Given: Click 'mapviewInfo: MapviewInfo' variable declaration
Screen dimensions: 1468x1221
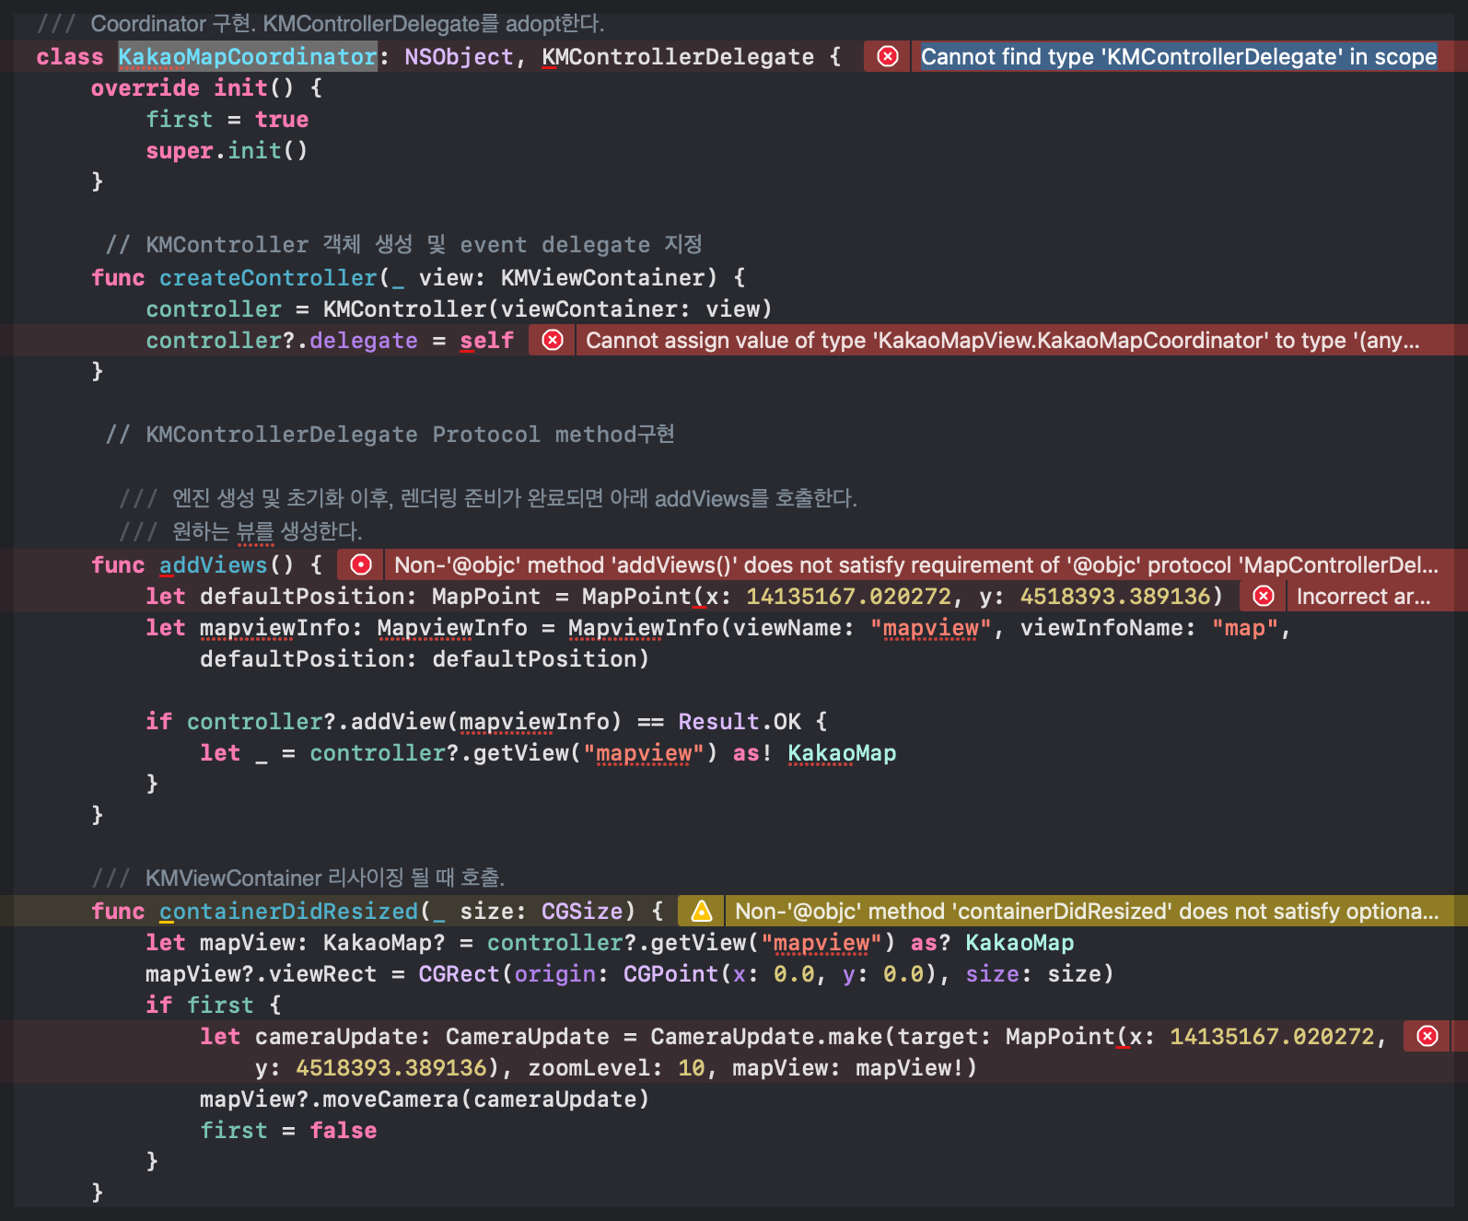Looking at the screenshot, I should click(364, 628).
